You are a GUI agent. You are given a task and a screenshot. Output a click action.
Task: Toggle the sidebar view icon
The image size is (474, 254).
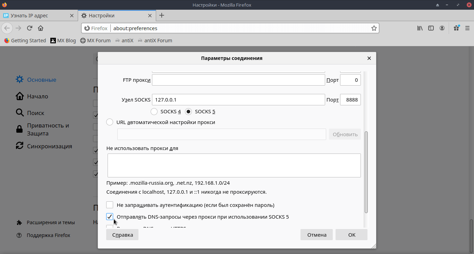click(431, 28)
